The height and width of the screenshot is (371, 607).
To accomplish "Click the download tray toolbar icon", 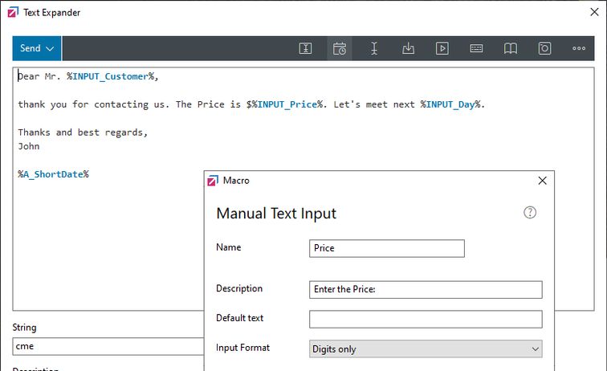I will pyautogui.click(x=408, y=48).
